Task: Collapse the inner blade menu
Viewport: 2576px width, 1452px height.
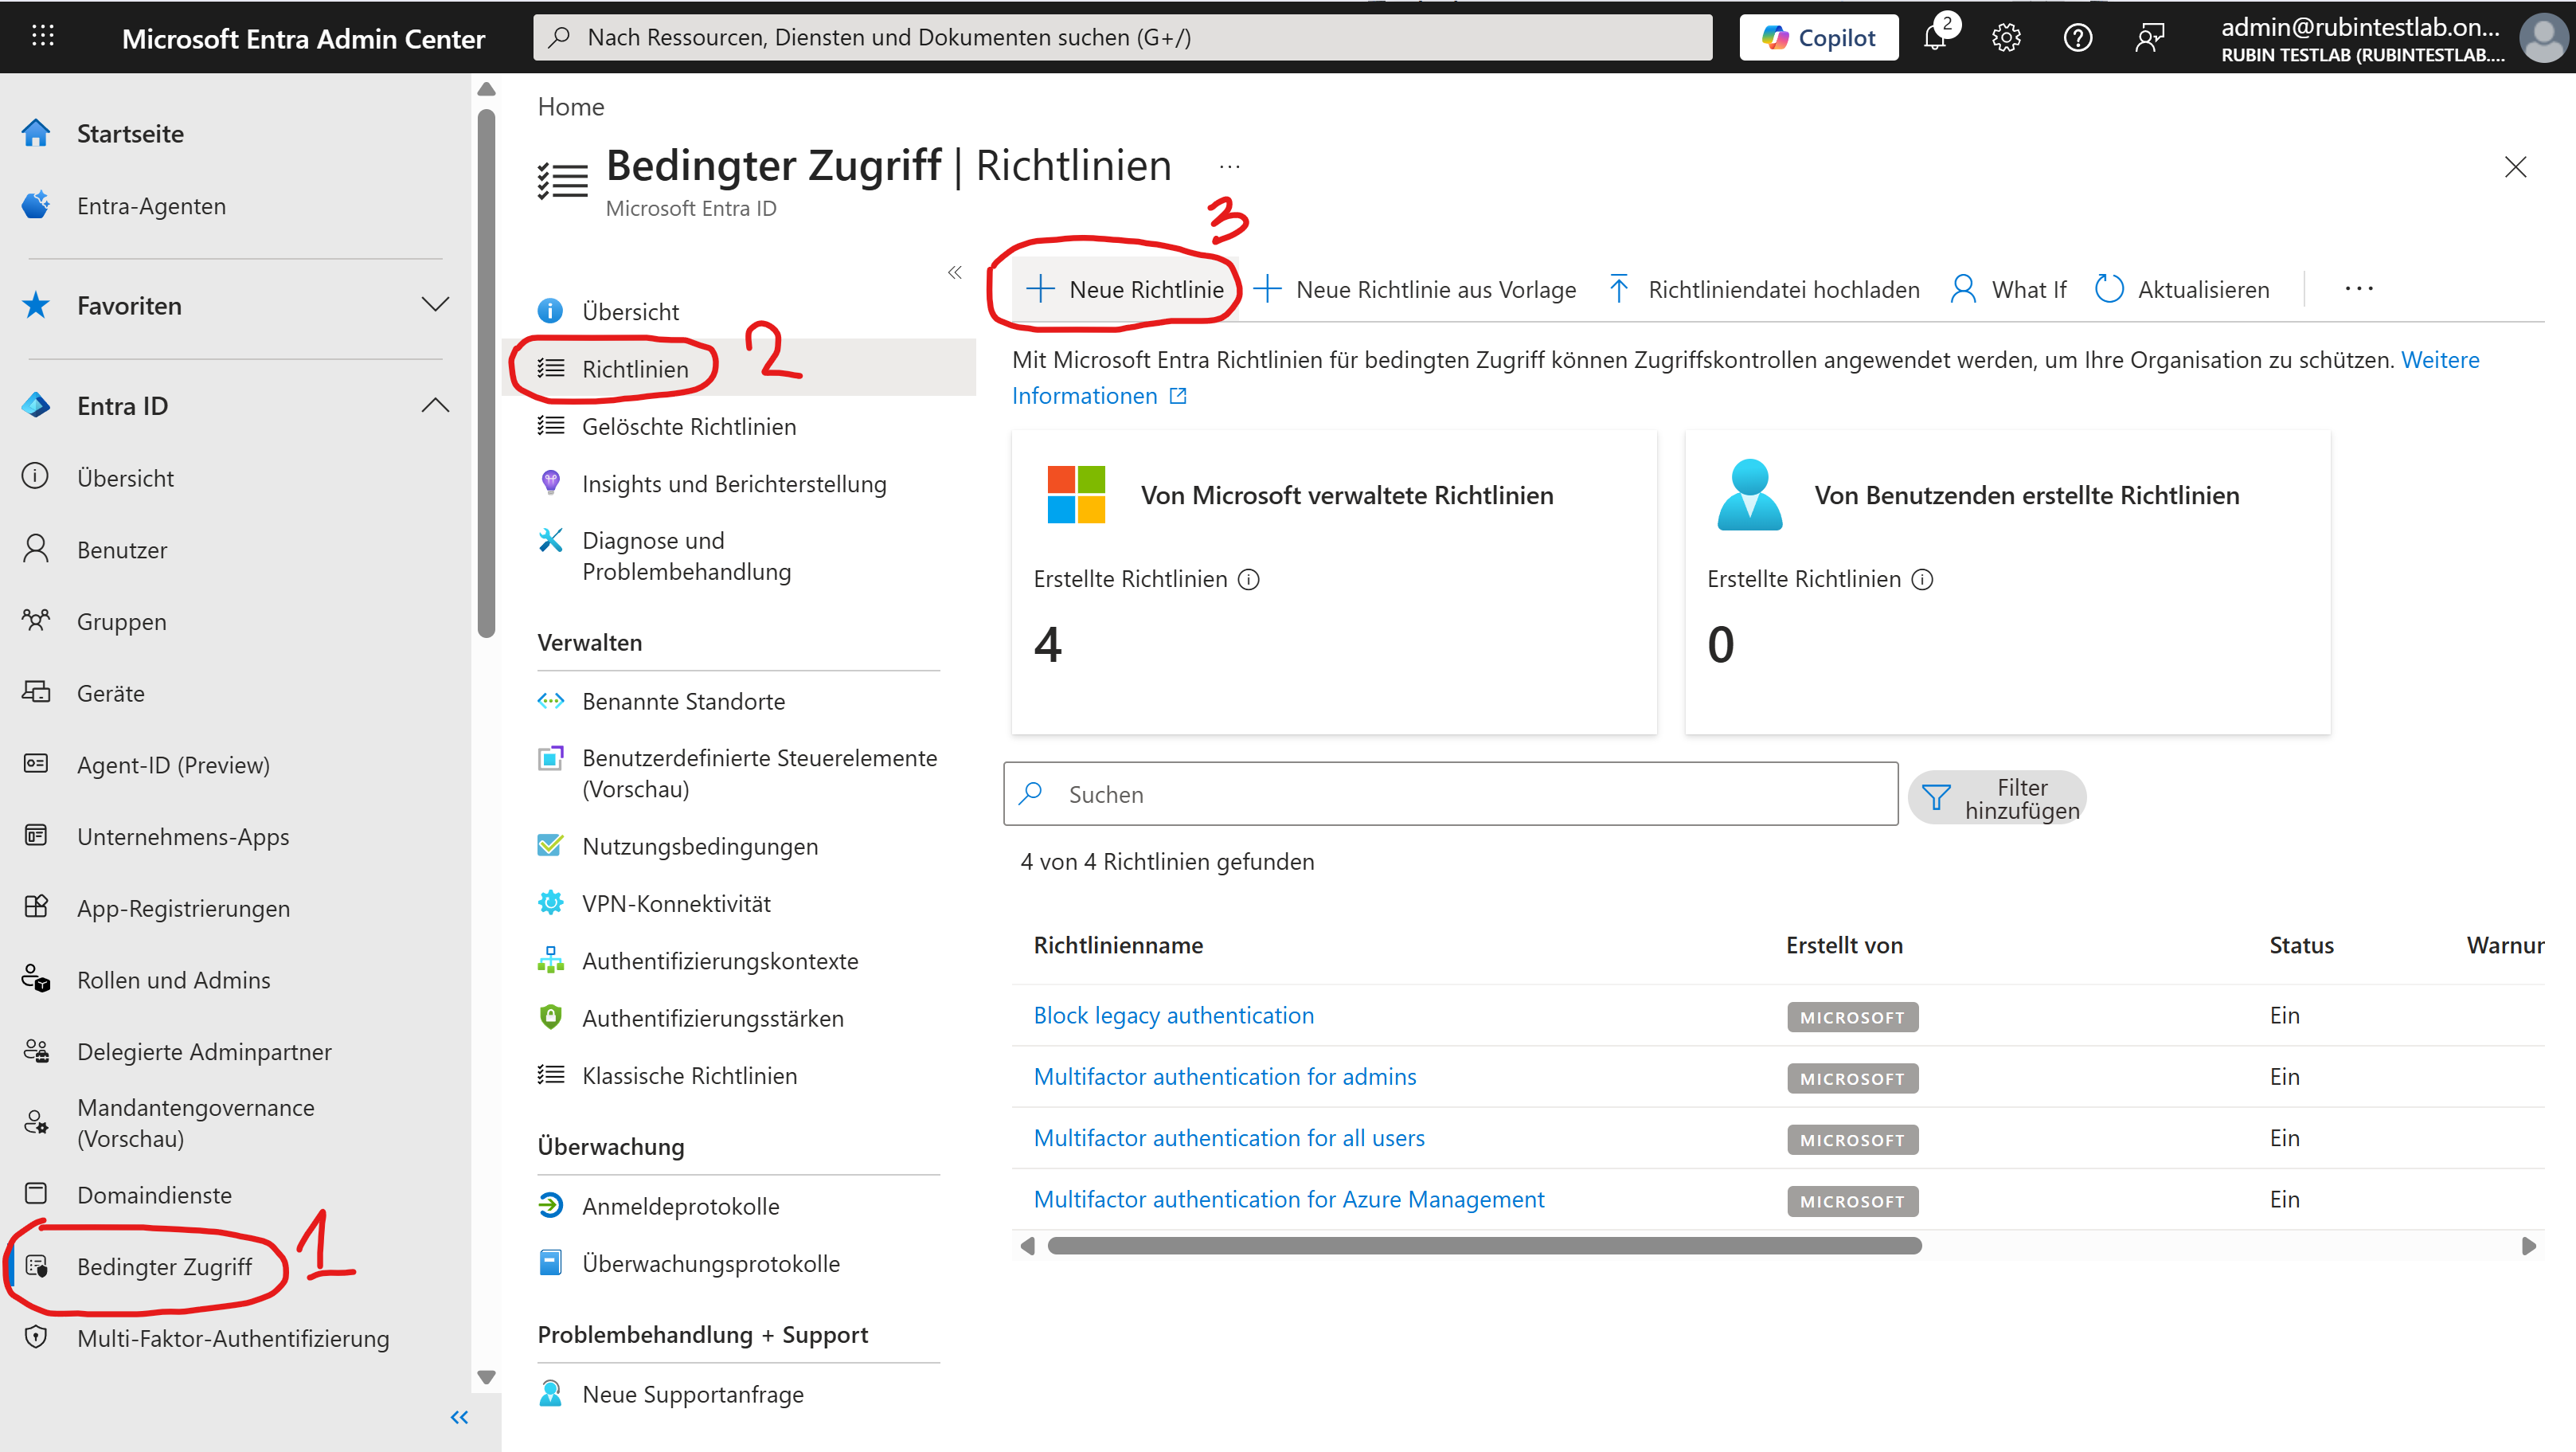Action: tap(955, 272)
